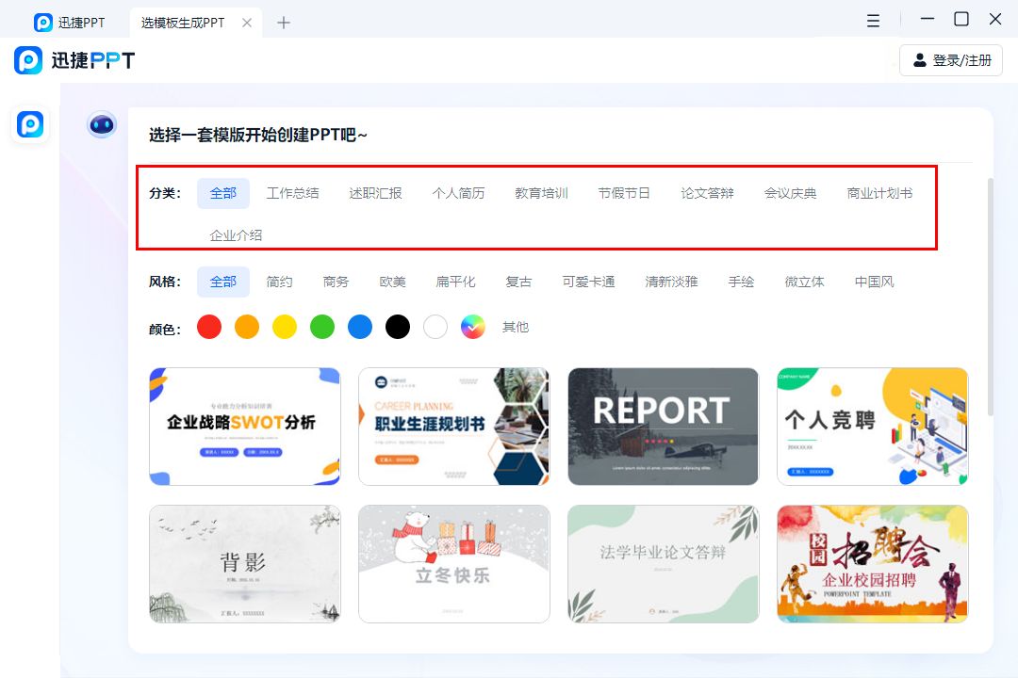Select the 背影 ink-style template

coord(245,564)
